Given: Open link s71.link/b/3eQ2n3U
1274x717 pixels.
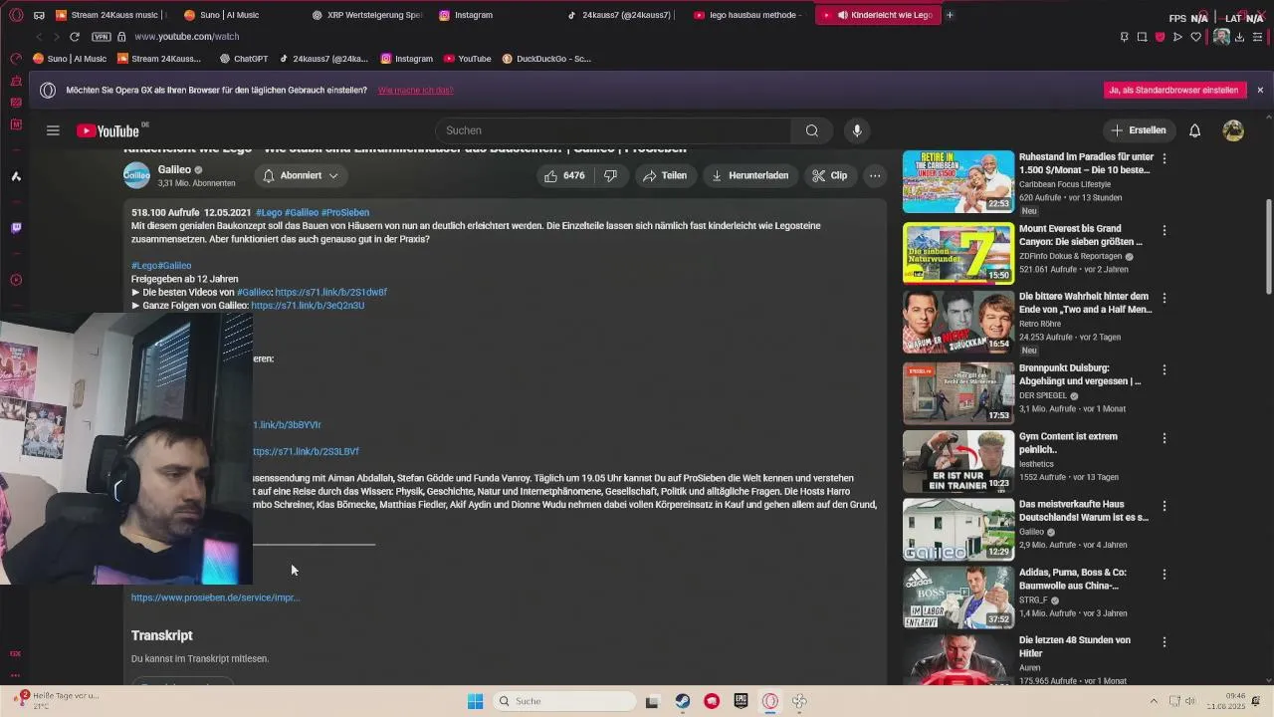Looking at the screenshot, I should pyautogui.click(x=308, y=306).
